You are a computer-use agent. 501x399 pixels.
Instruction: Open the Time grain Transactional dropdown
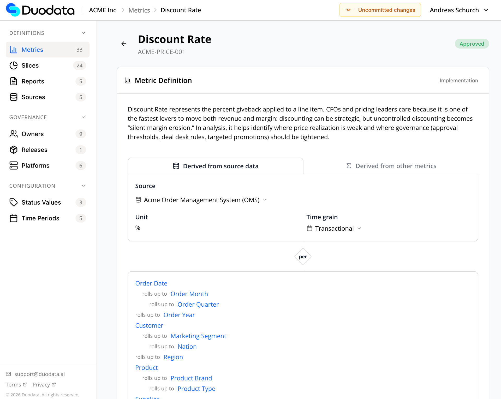point(334,228)
